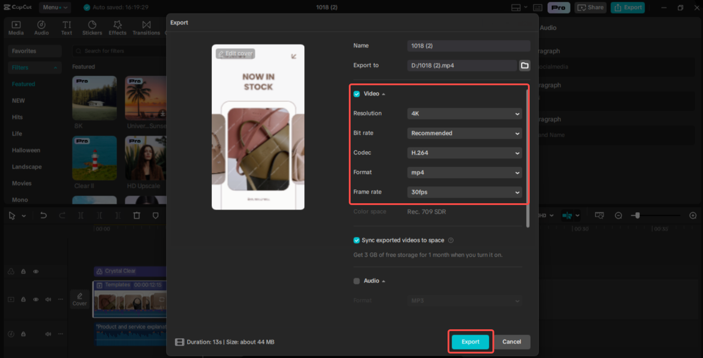Select the 8K filter thumbnail

point(94,98)
